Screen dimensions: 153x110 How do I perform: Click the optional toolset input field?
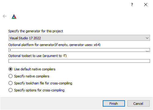(x=79, y=61)
